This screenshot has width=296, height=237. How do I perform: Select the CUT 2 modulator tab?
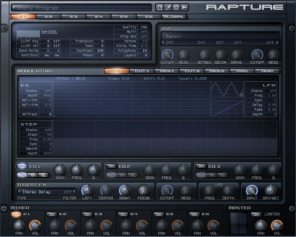click(192, 71)
